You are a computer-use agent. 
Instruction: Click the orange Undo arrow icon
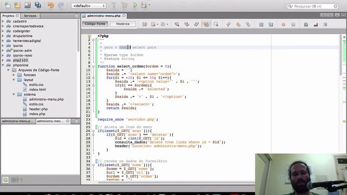coord(50,5)
